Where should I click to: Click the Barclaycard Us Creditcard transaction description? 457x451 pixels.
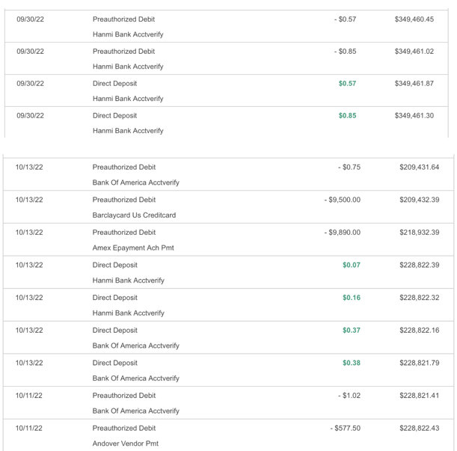coord(134,215)
